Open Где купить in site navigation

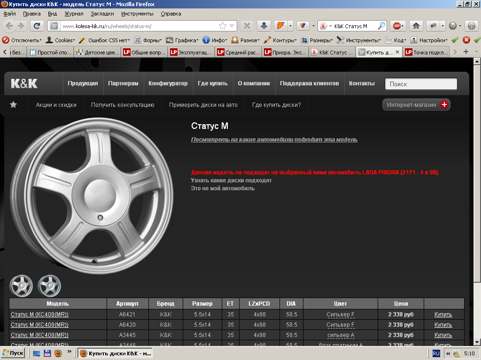[x=213, y=83]
